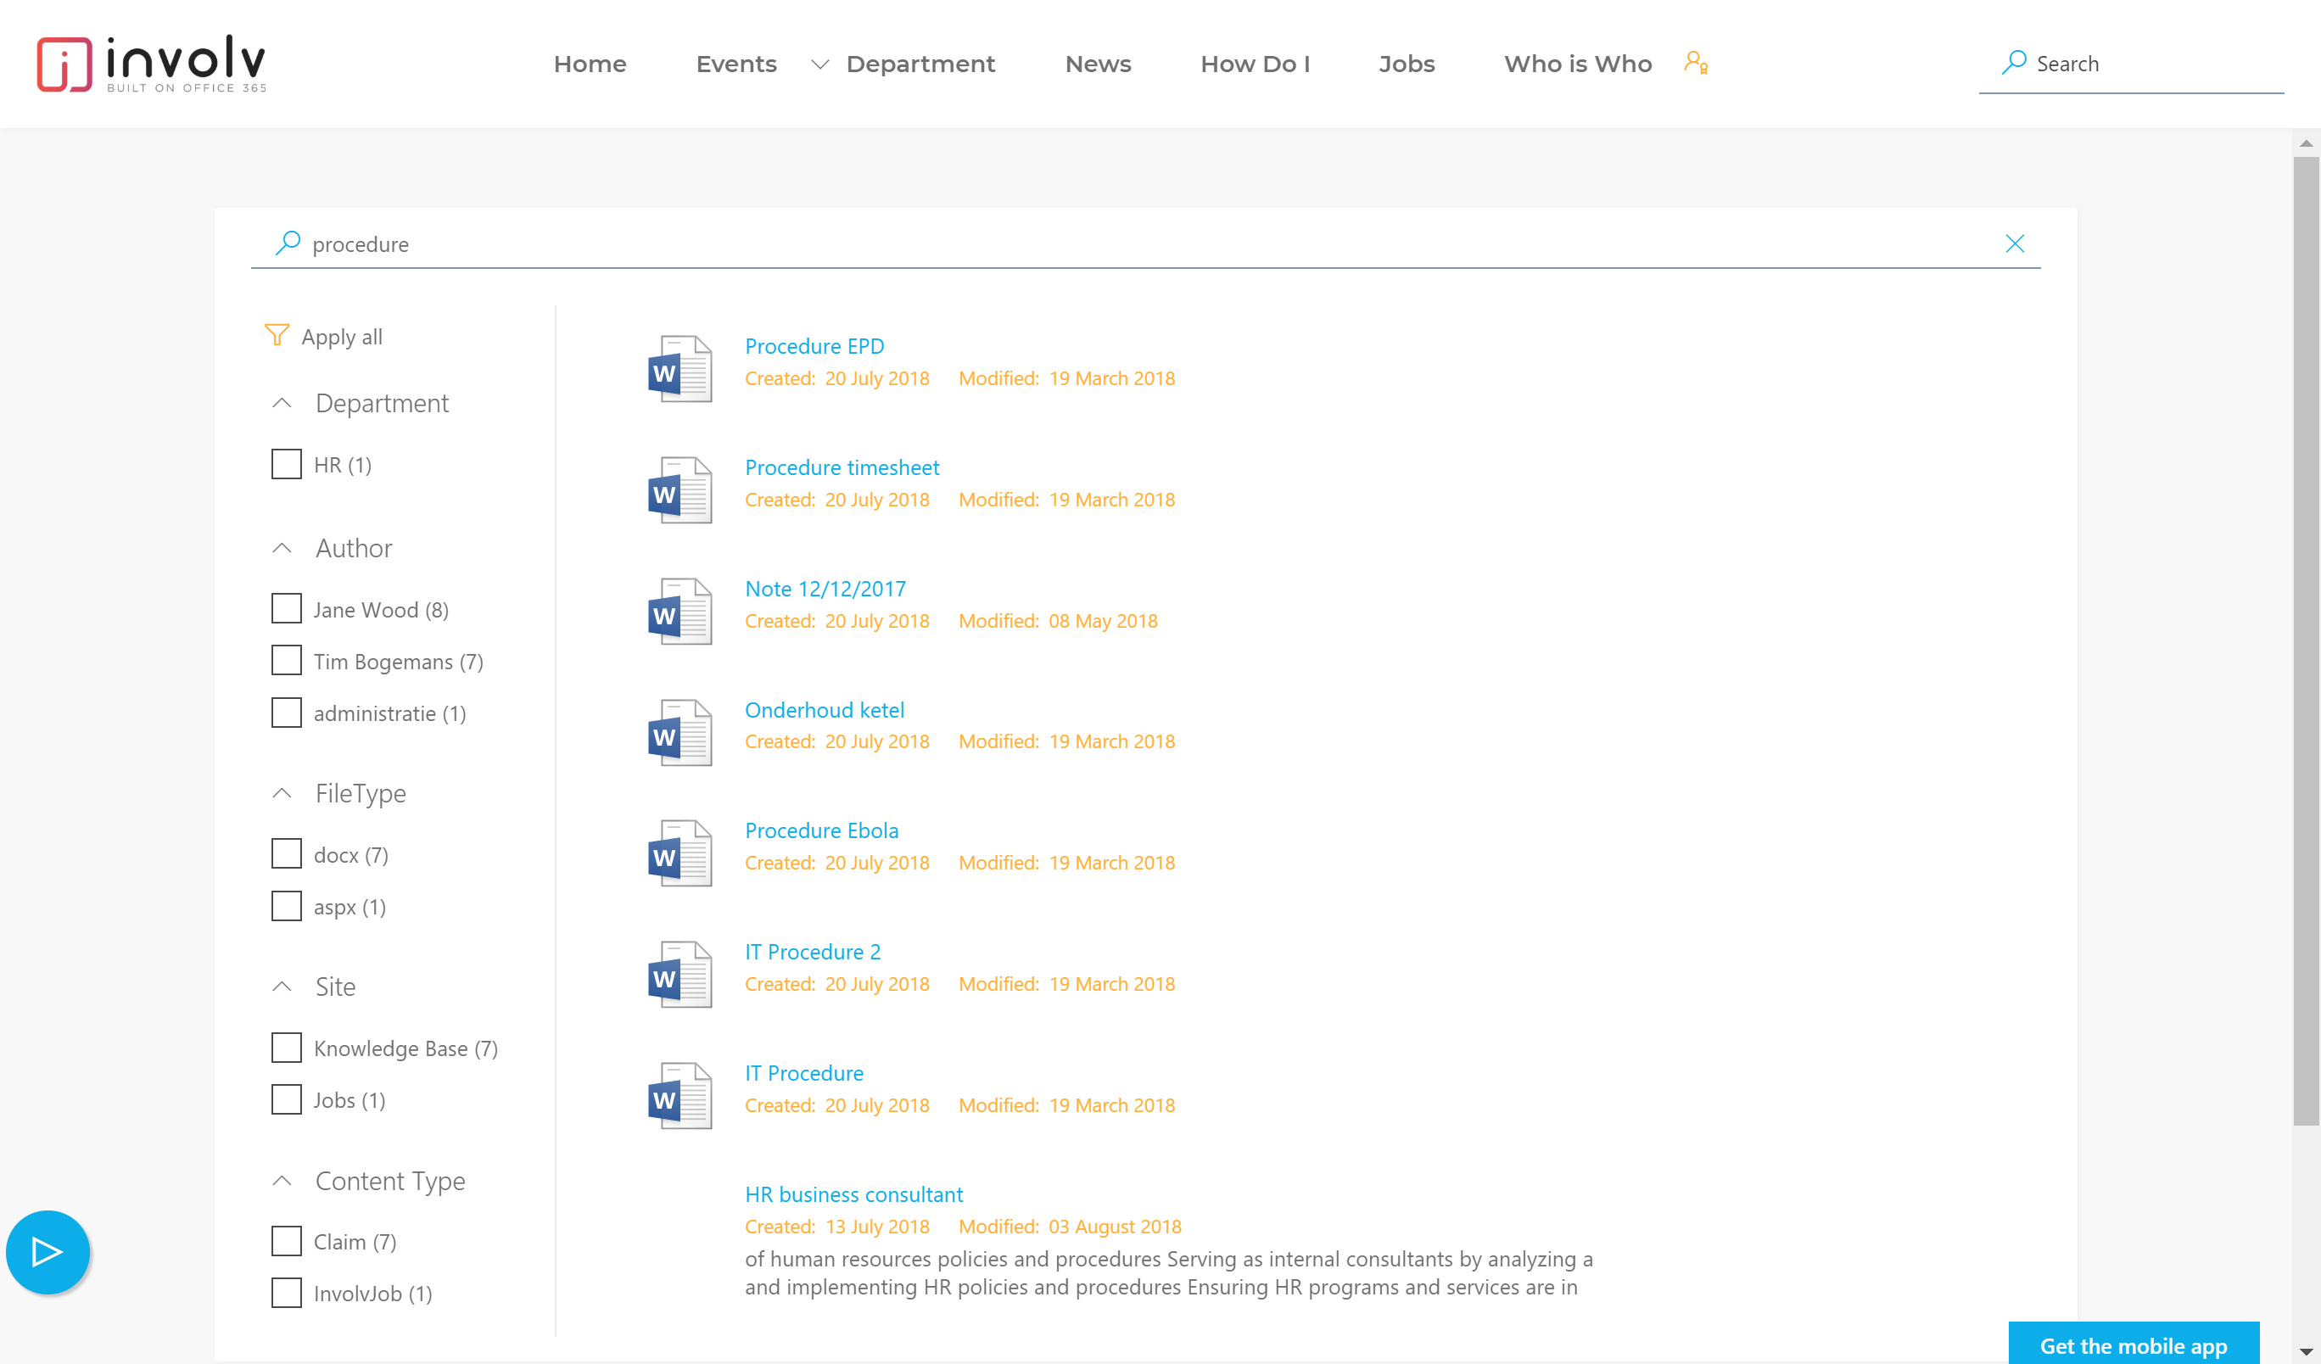The height and width of the screenshot is (1364, 2321).
Task: Click Apply all filters
Action: click(x=342, y=337)
